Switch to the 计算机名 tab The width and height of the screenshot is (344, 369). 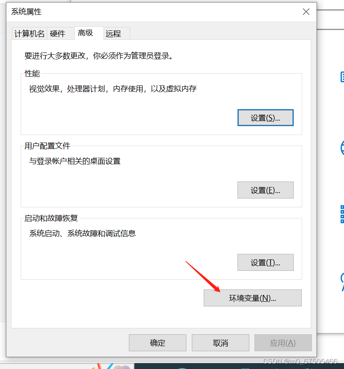coord(29,33)
